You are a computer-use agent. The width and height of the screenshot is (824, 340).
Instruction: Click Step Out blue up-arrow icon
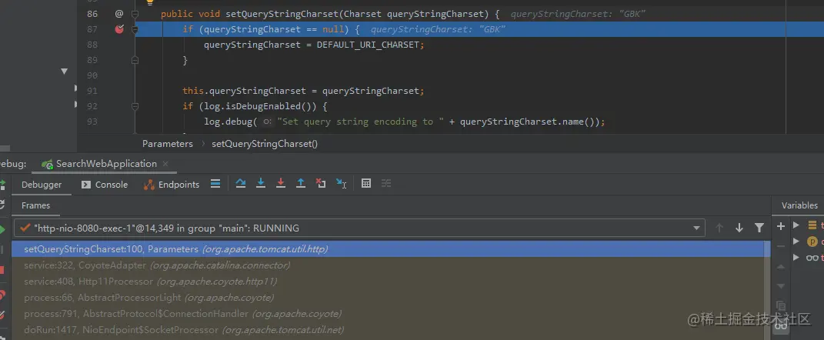click(301, 183)
